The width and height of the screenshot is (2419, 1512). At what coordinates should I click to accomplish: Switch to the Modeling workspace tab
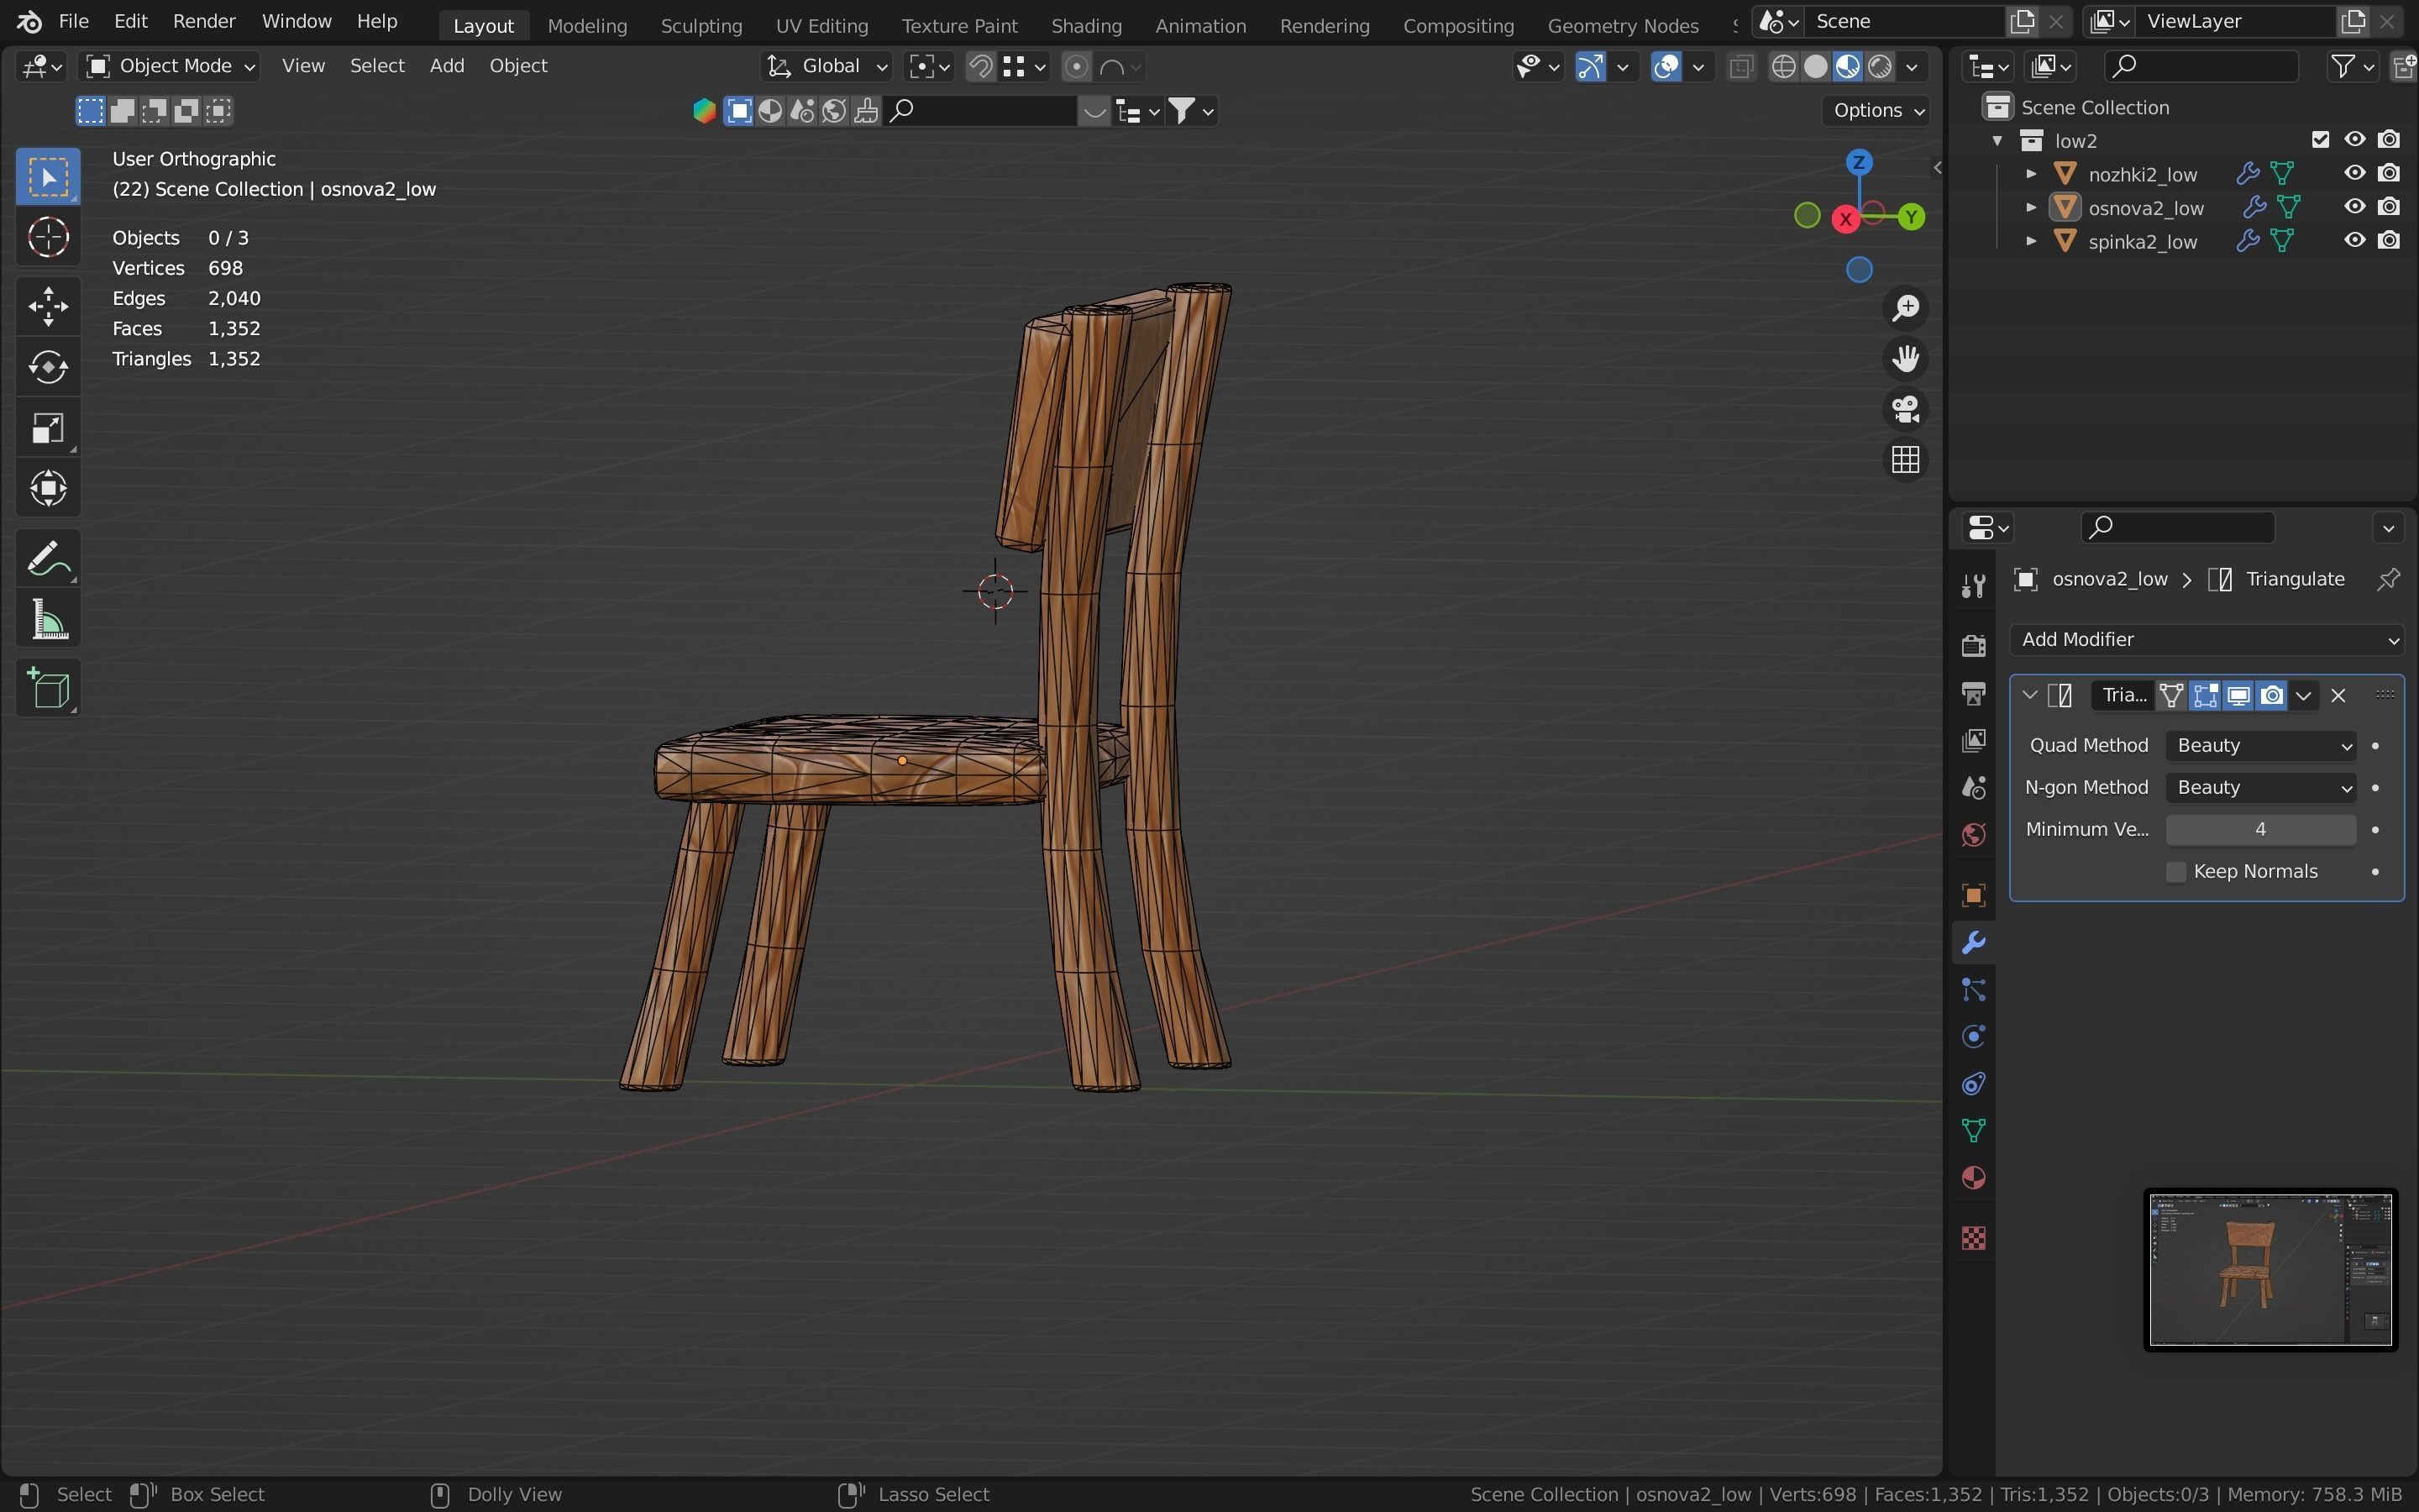click(x=587, y=25)
